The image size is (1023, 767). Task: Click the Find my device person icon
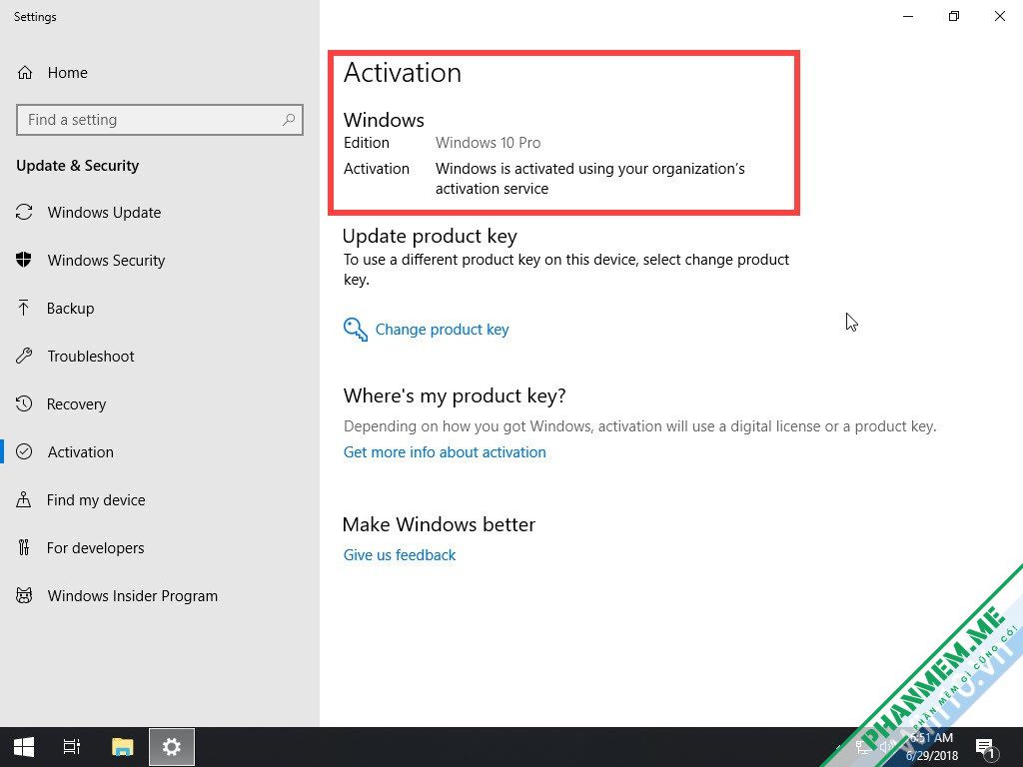tap(24, 499)
